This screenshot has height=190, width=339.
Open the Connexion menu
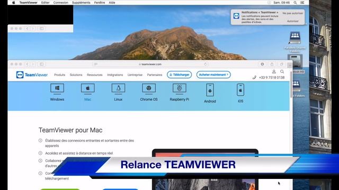click(x=61, y=3)
